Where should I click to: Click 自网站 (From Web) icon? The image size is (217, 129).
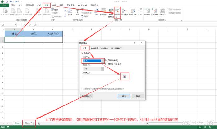(x=13, y=12)
